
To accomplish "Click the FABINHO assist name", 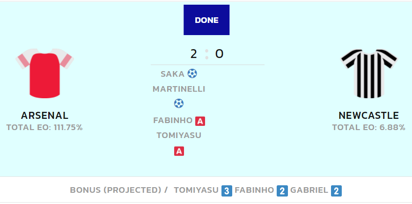I will click(173, 121).
